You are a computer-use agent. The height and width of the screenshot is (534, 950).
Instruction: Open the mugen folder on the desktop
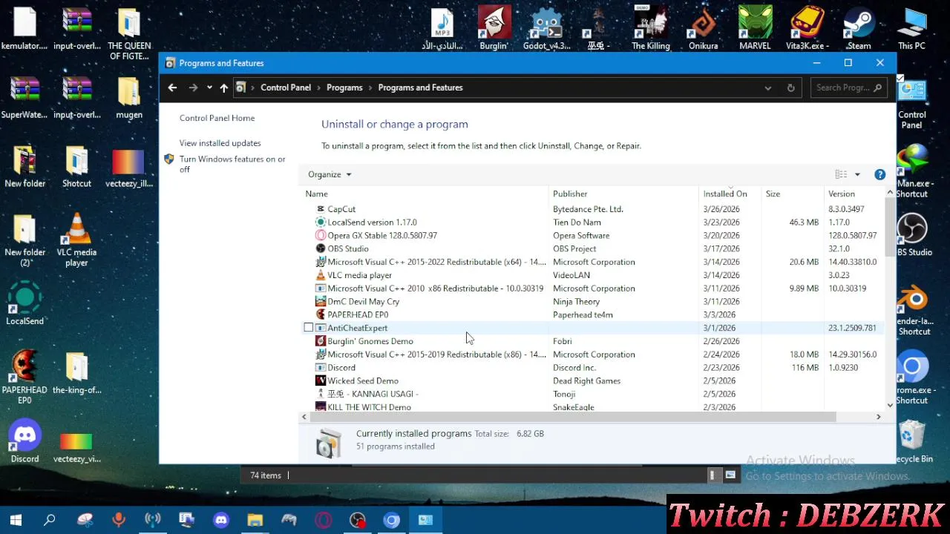(x=128, y=98)
